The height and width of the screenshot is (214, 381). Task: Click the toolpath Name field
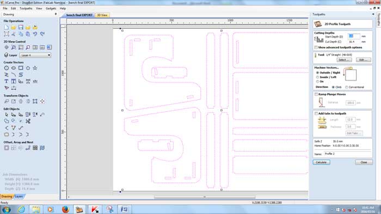click(x=347, y=154)
